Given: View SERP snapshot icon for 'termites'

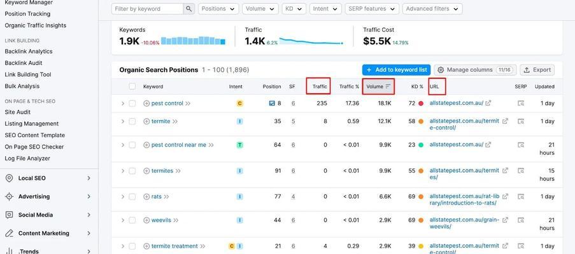Looking at the screenshot, I should tap(521, 171).
